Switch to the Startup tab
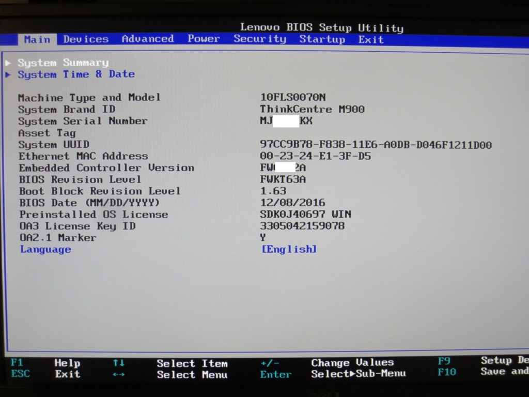The height and width of the screenshot is (397, 529). [x=322, y=39]
